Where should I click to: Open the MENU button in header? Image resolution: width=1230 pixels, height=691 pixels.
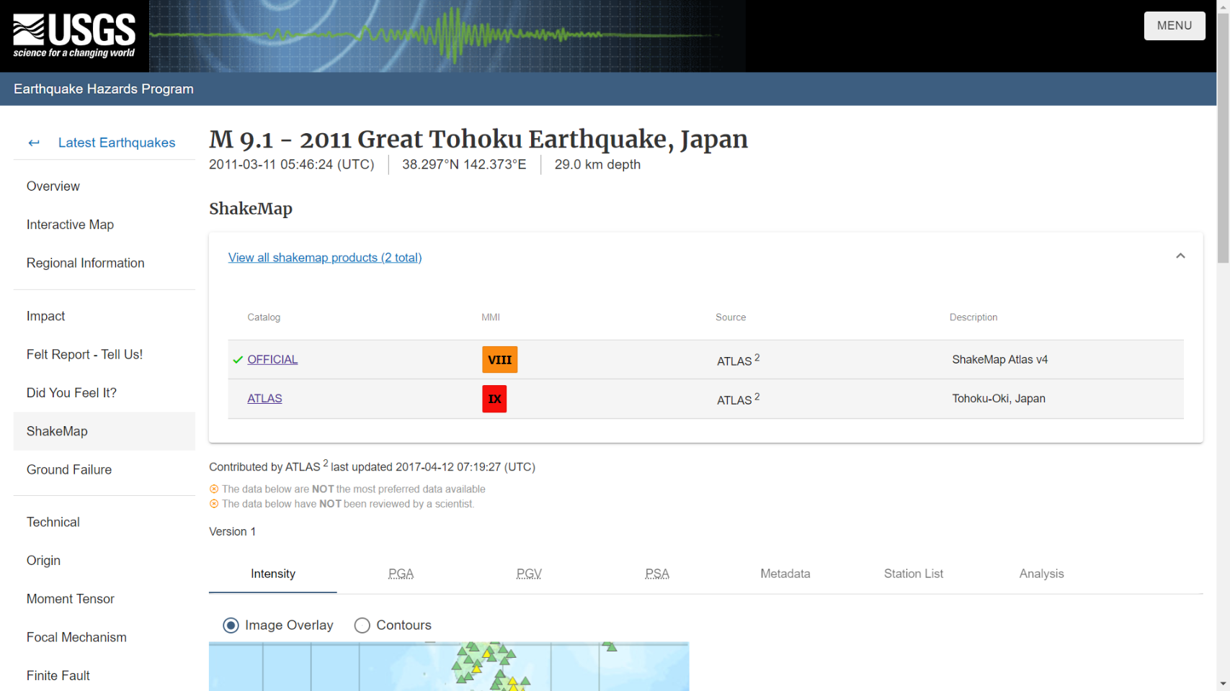tap(1174, 26)
